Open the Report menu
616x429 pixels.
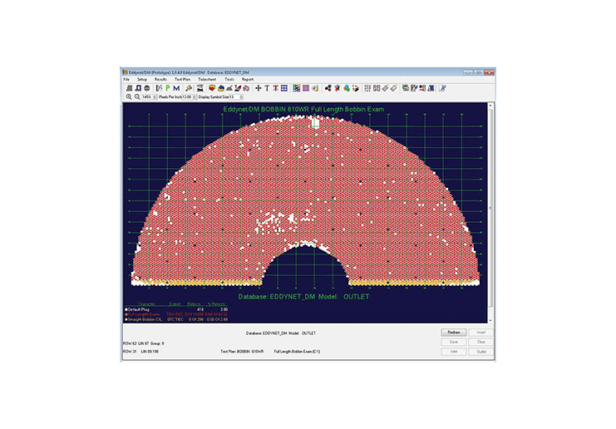point(248,79)
